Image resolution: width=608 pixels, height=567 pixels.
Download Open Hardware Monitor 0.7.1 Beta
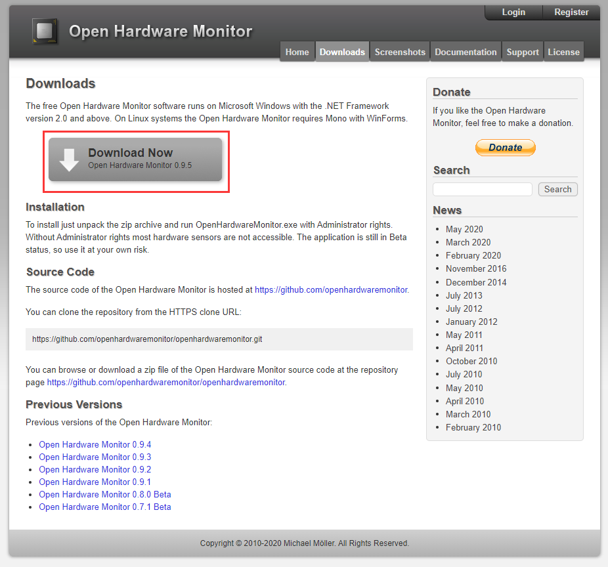coord(105,507)
